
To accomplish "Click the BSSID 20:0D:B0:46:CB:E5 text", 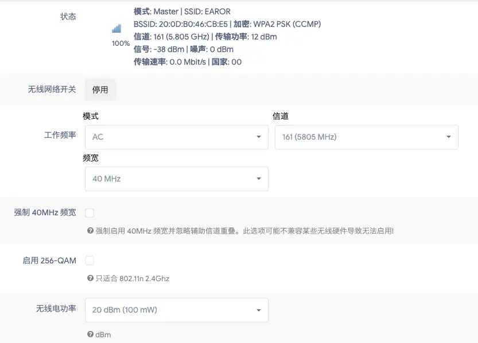I will [x=181, y=24].
